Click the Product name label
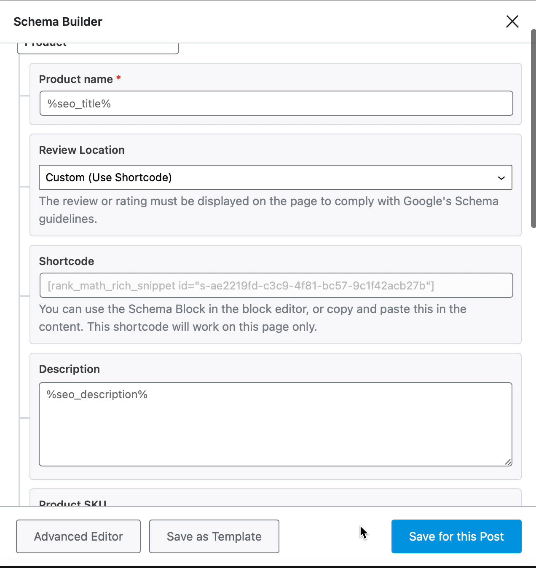 pos(76,79)
